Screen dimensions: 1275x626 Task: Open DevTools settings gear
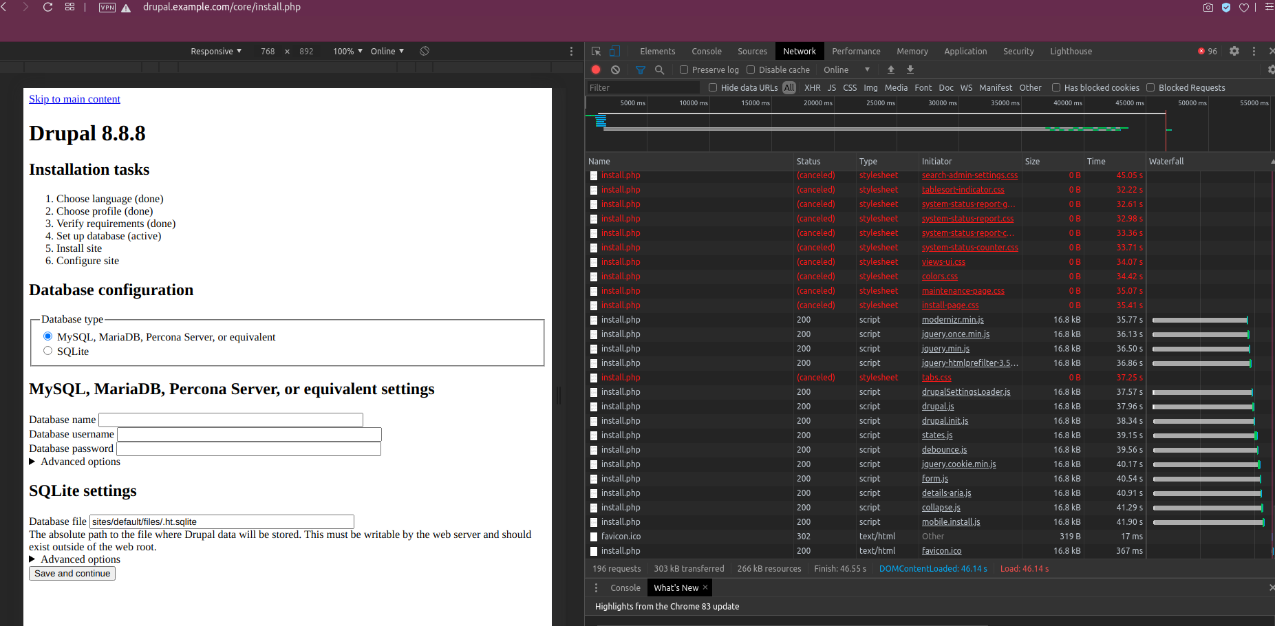pos(1234,52)
